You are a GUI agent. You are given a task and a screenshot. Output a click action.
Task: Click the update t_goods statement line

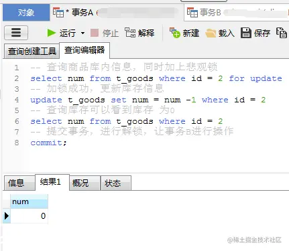click(x=148, y=100)
